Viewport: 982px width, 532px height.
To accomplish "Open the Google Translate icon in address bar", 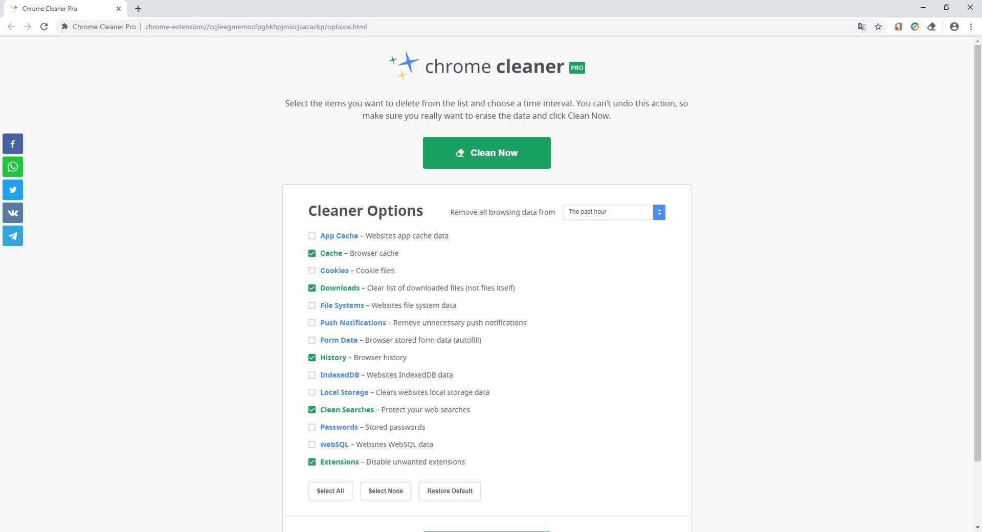I will click(861, 27).
